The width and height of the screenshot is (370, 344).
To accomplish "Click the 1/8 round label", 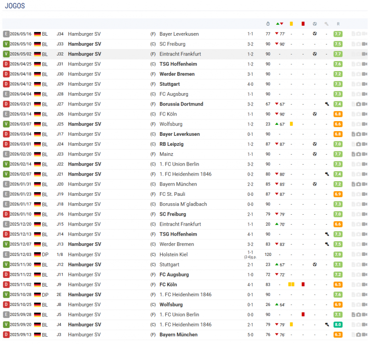I will click(60, 255).
